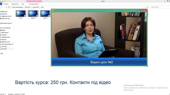170x95 pixels.
Task: Expand the chevron after Этот компьютер breadcrumb
Action: click(24, 7)
